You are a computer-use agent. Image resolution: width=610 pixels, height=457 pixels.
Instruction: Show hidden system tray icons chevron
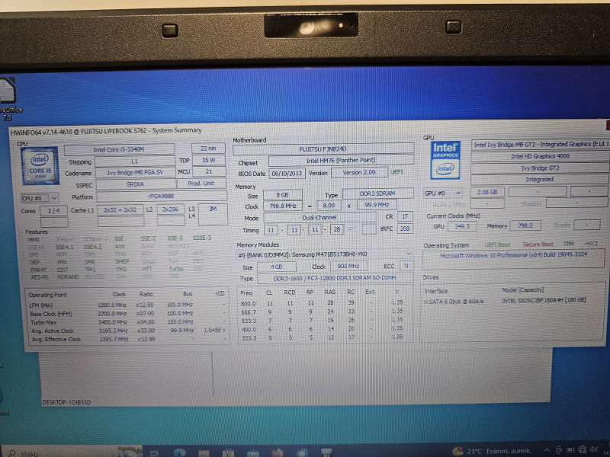(x=547, y=450)
